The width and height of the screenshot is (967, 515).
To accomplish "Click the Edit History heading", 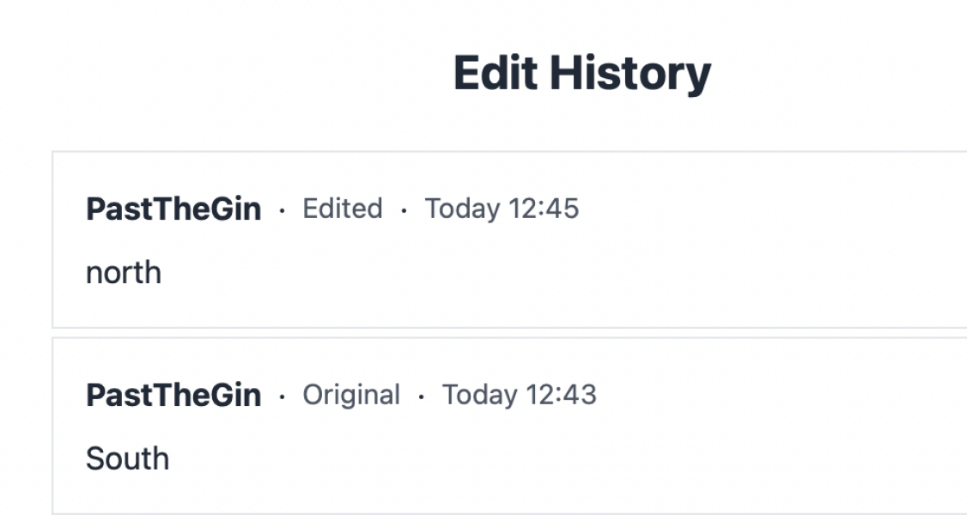I will click(581, 73).
